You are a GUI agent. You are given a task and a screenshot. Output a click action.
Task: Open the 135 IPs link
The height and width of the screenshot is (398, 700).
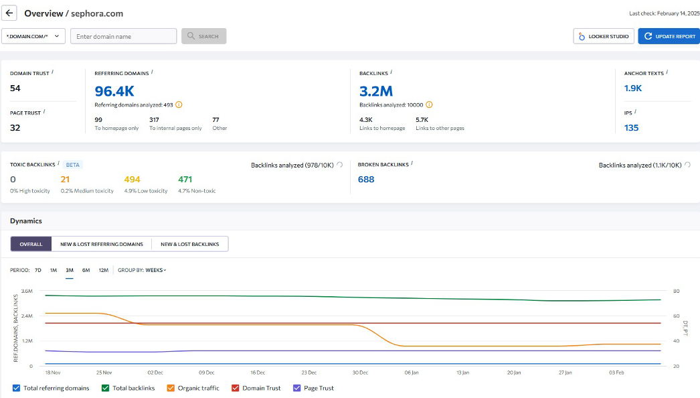point(631,128)
